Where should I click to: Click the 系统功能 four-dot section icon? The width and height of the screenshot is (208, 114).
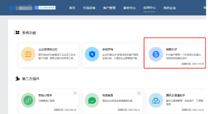(x=17, y=33)
